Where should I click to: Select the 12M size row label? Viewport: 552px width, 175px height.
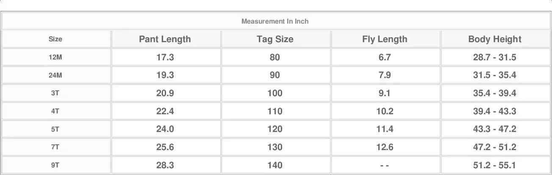(x=55, y=57)
